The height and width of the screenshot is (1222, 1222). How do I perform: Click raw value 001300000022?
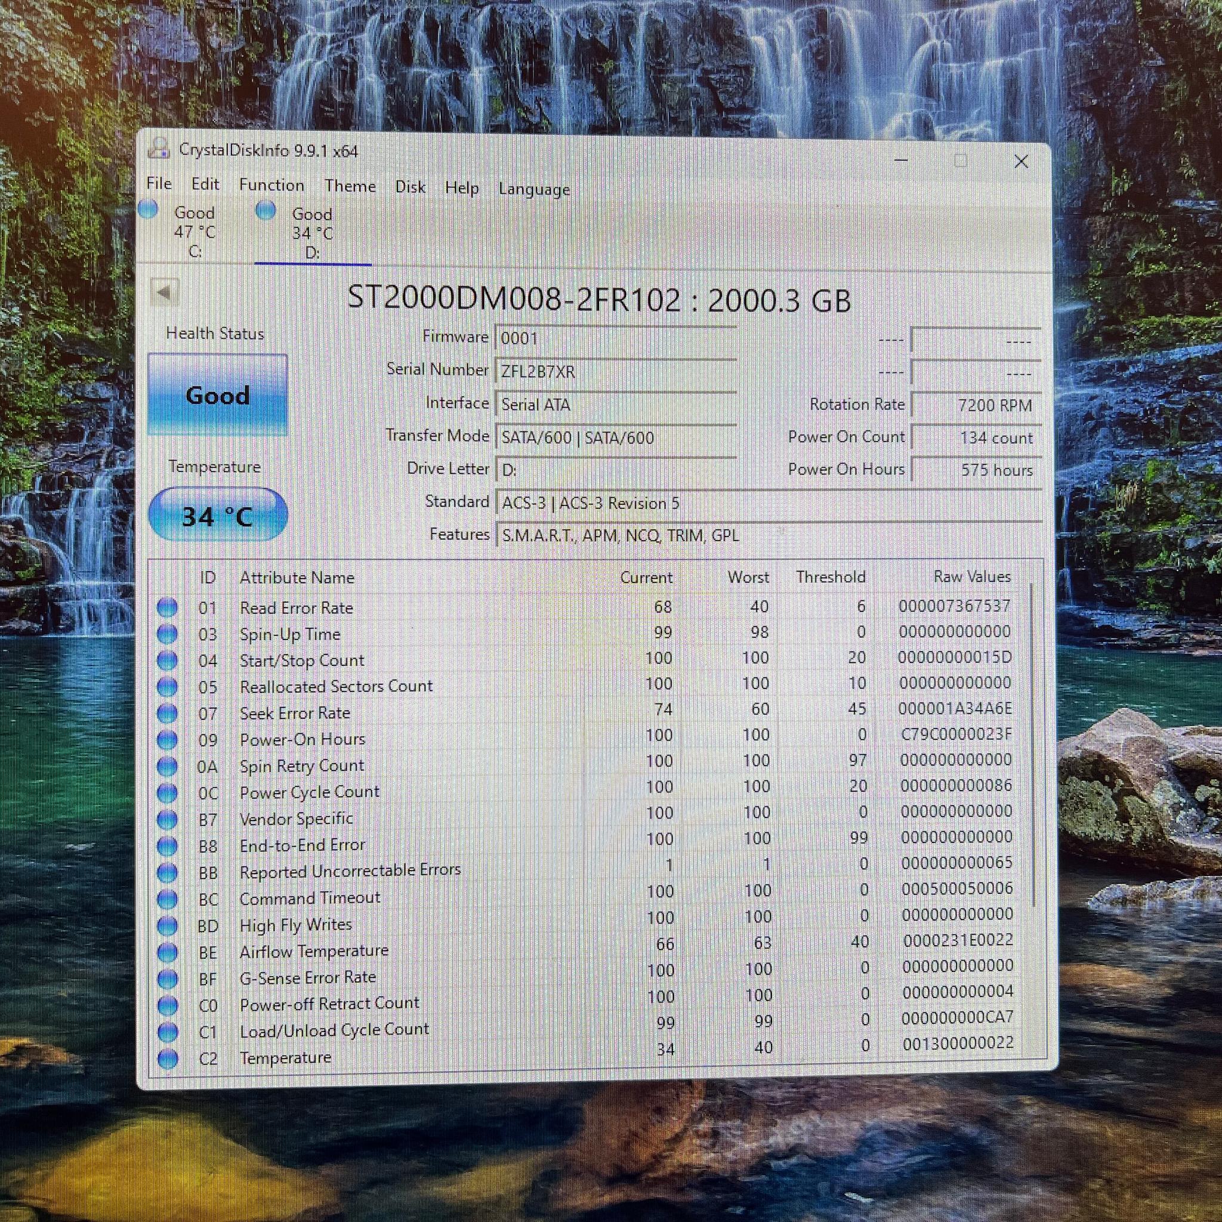coord(958,1043)
